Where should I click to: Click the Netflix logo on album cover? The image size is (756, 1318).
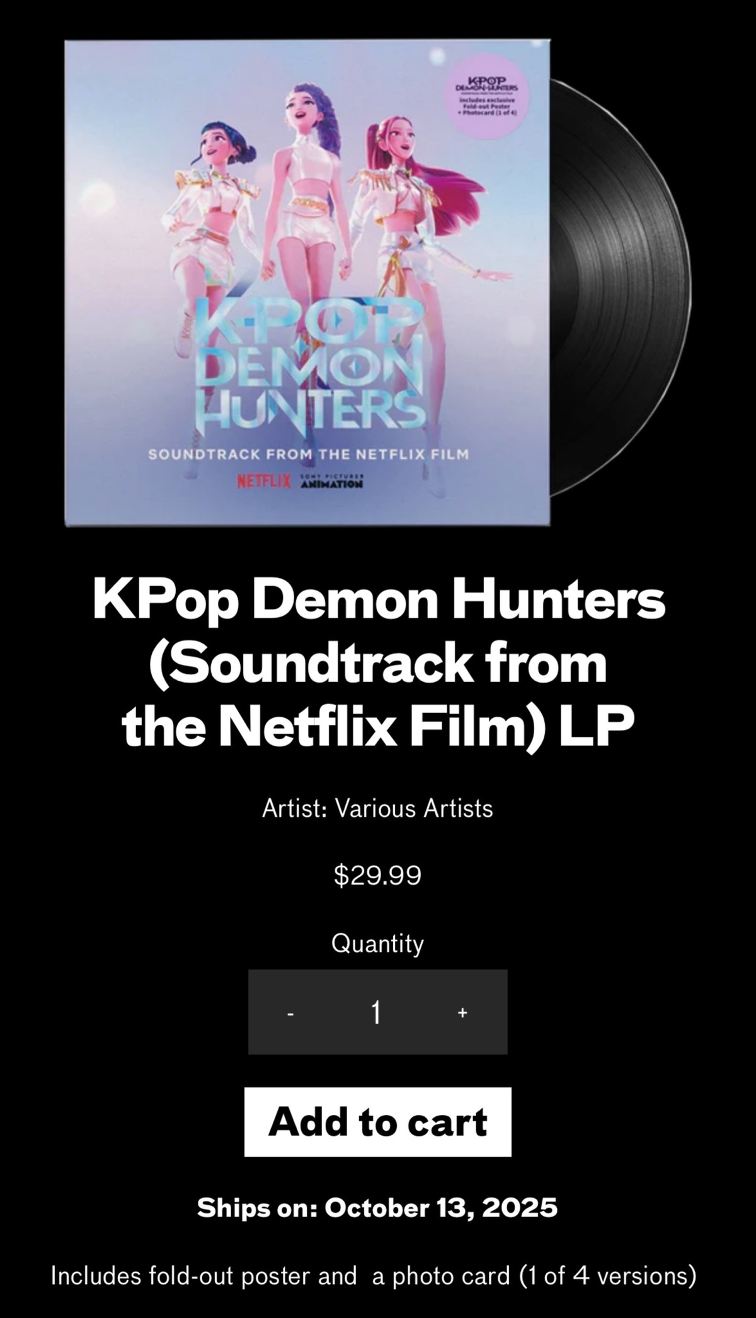[263, 483]
